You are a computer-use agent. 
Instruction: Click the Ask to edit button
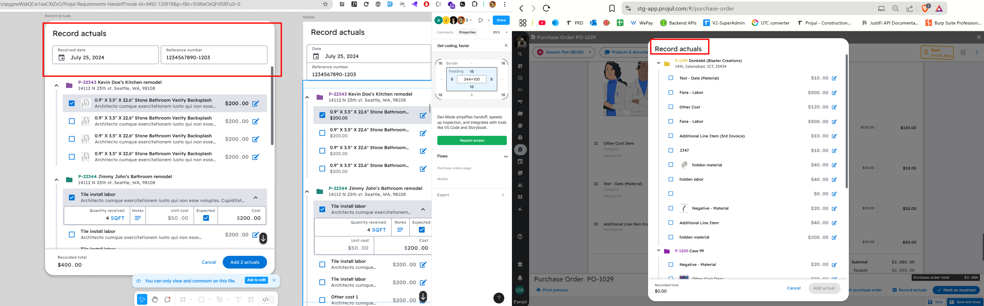pos(256,280)
